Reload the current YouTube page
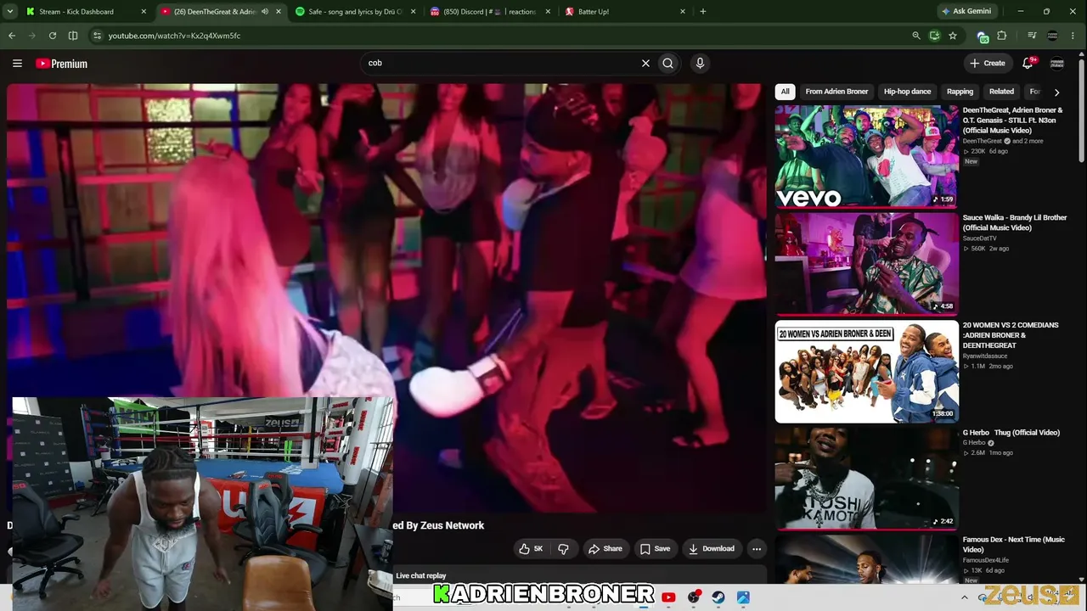Screen dimensions: 1087x611 (53, 36)
